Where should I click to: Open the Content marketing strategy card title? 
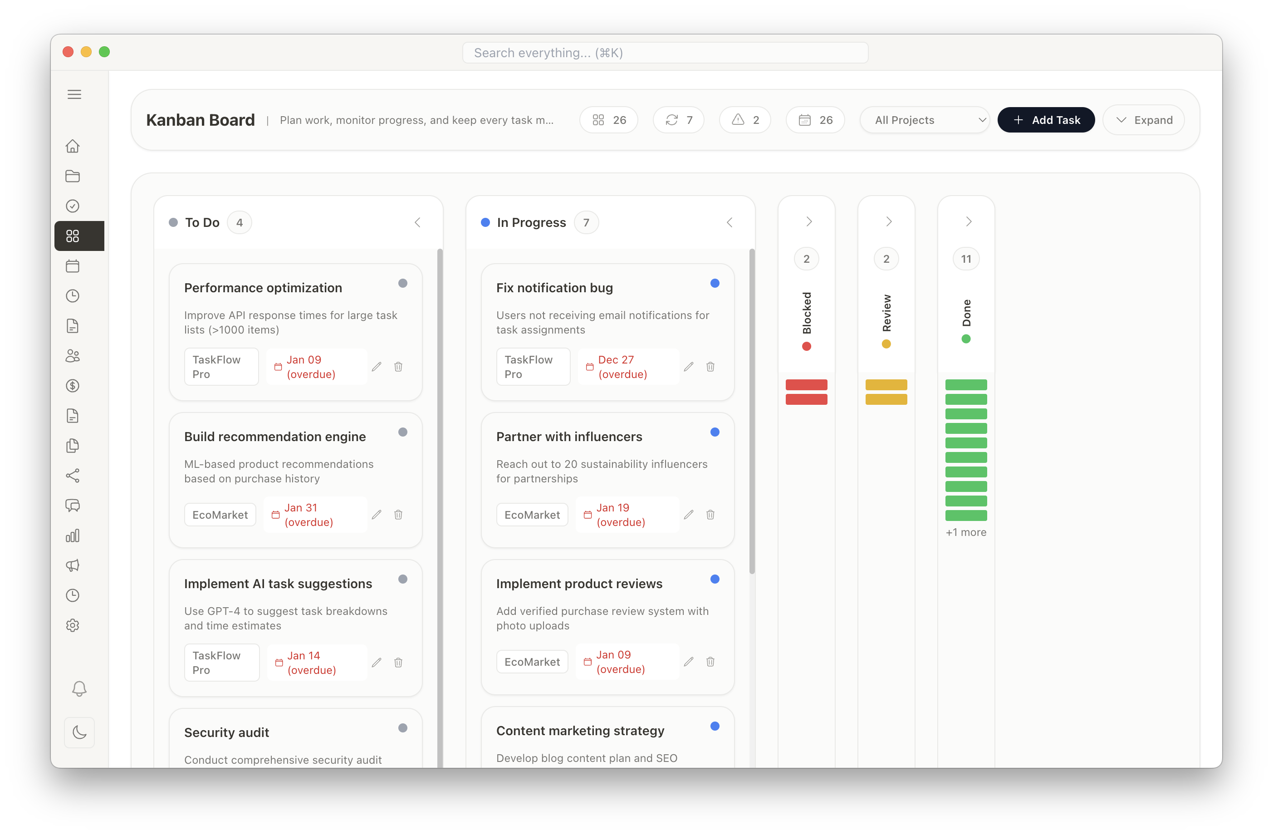[580, 731]
